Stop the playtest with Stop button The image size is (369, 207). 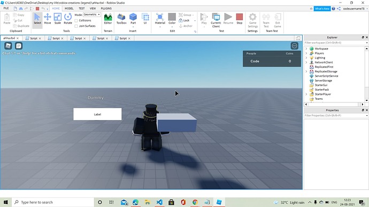(240, 19)
